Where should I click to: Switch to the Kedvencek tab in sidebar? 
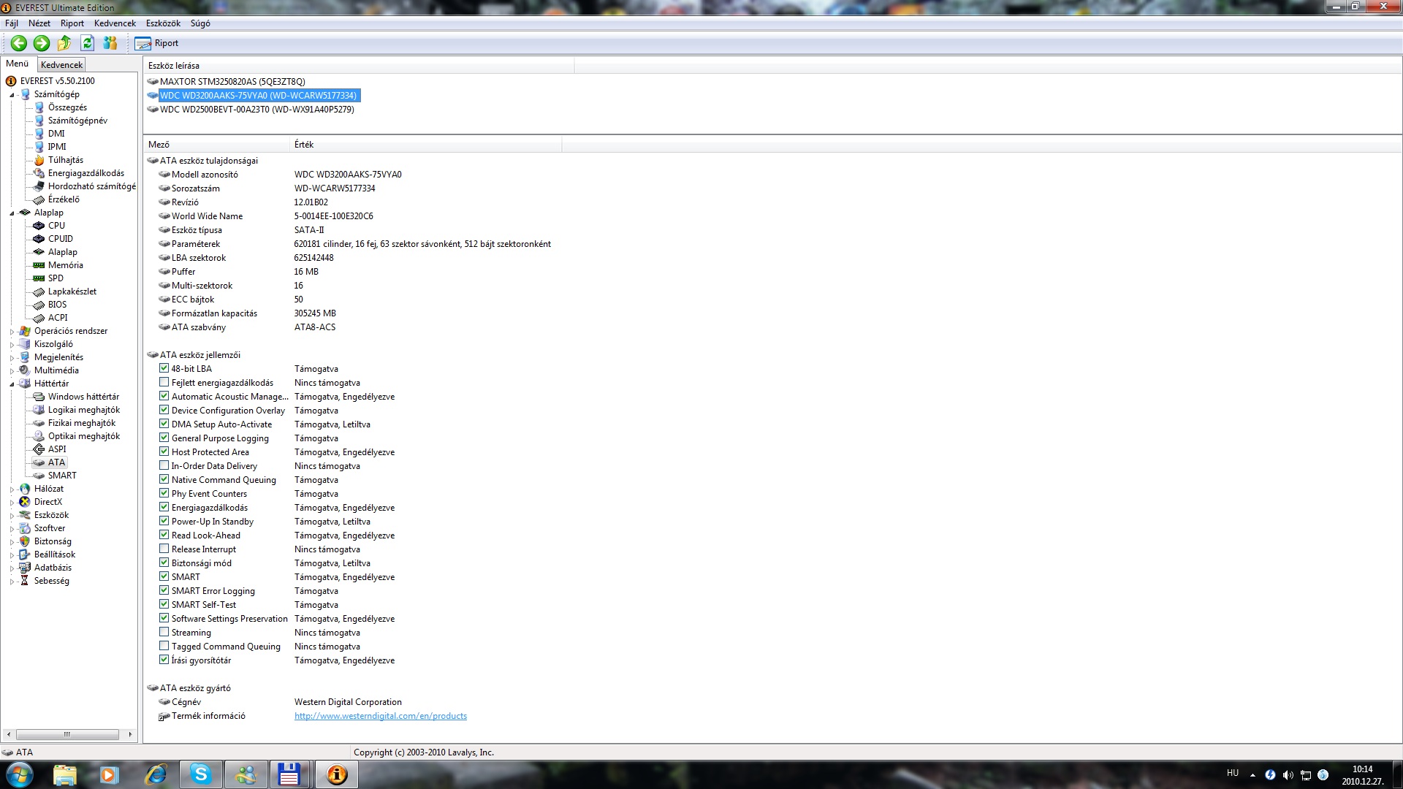pyautogui.click(x=61, y=65)
